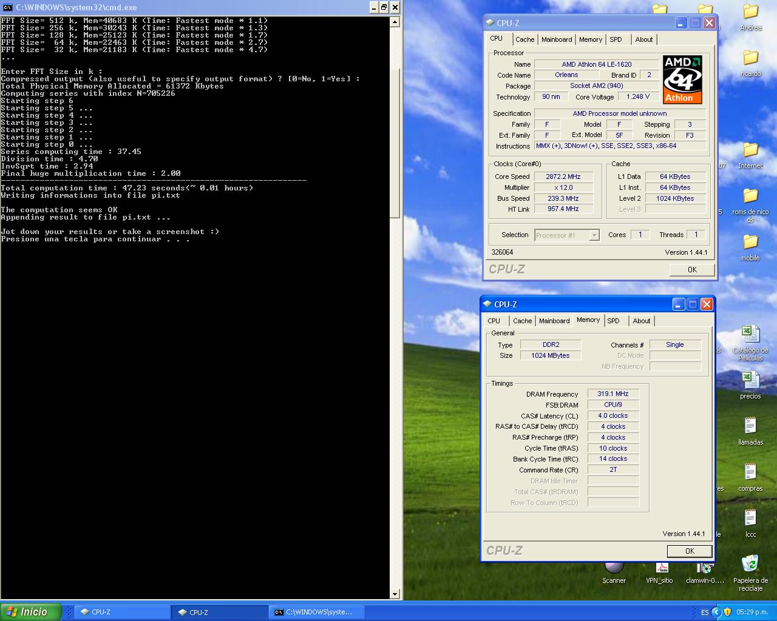This screenshot has height=621, width=777.
Task: Click Command Rate value 2T
Action: (613, 469)
